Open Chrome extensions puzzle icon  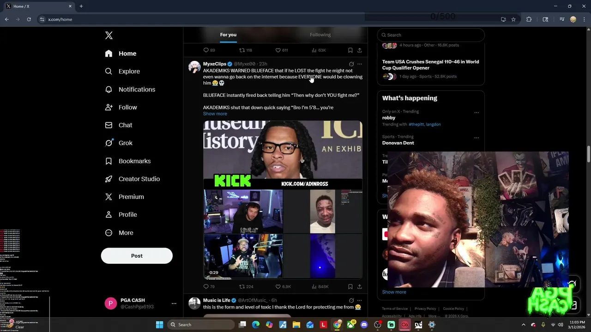(x=529, y=19)
